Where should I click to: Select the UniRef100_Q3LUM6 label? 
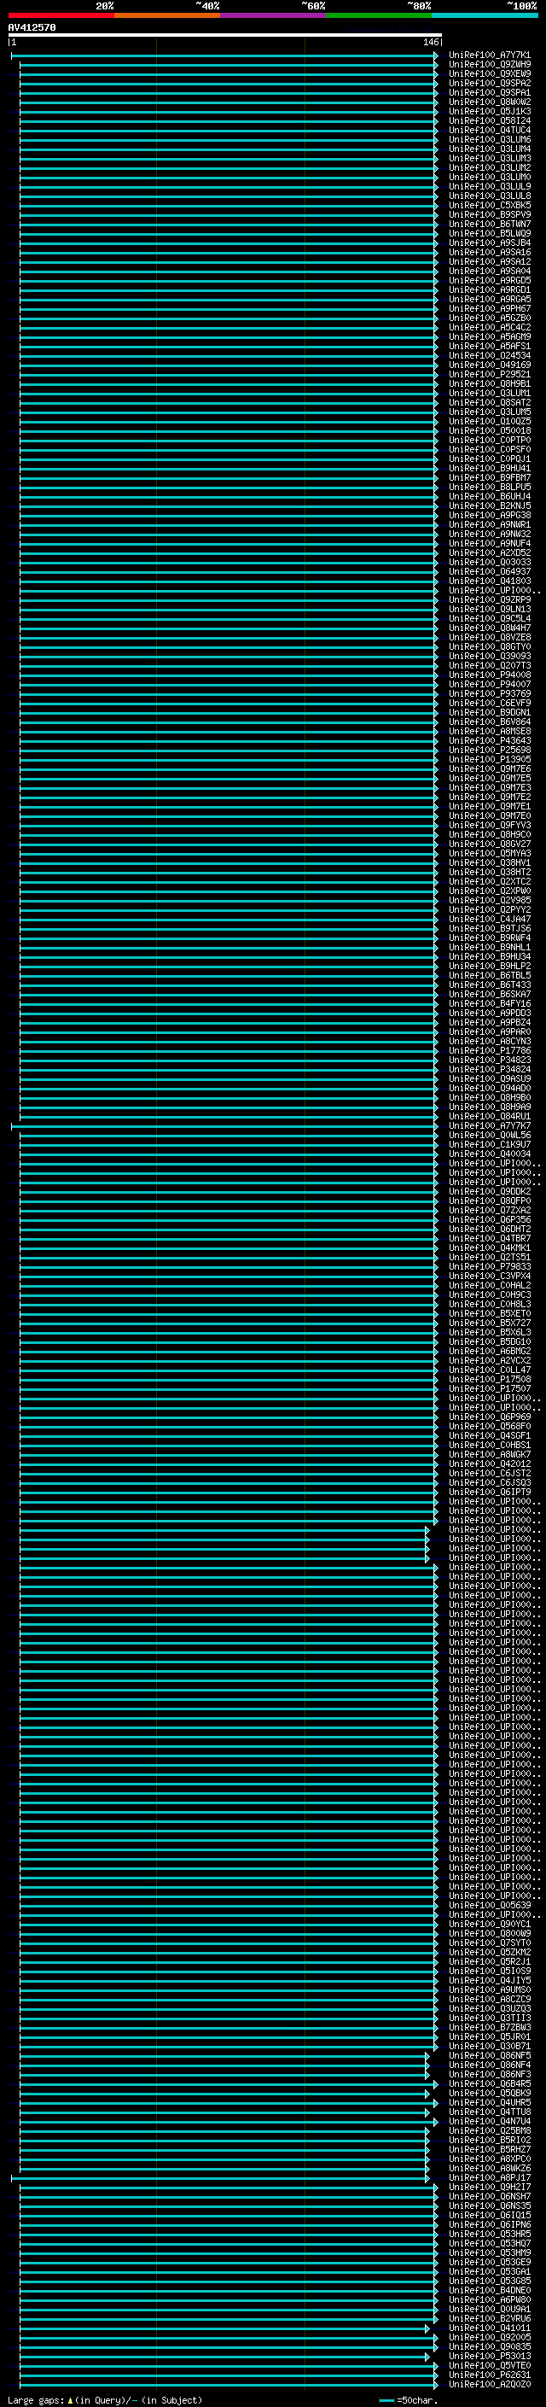click(489, 139)
